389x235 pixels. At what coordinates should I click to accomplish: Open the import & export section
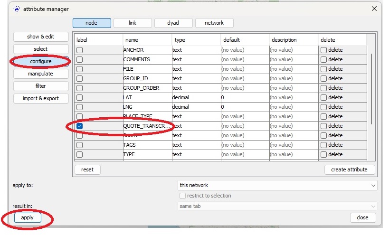(x=41, y=98)
